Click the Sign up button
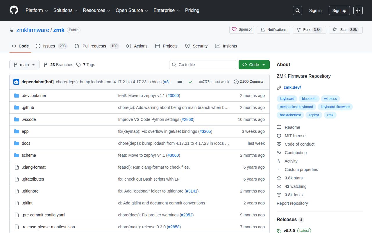 (x=339, y=10)
